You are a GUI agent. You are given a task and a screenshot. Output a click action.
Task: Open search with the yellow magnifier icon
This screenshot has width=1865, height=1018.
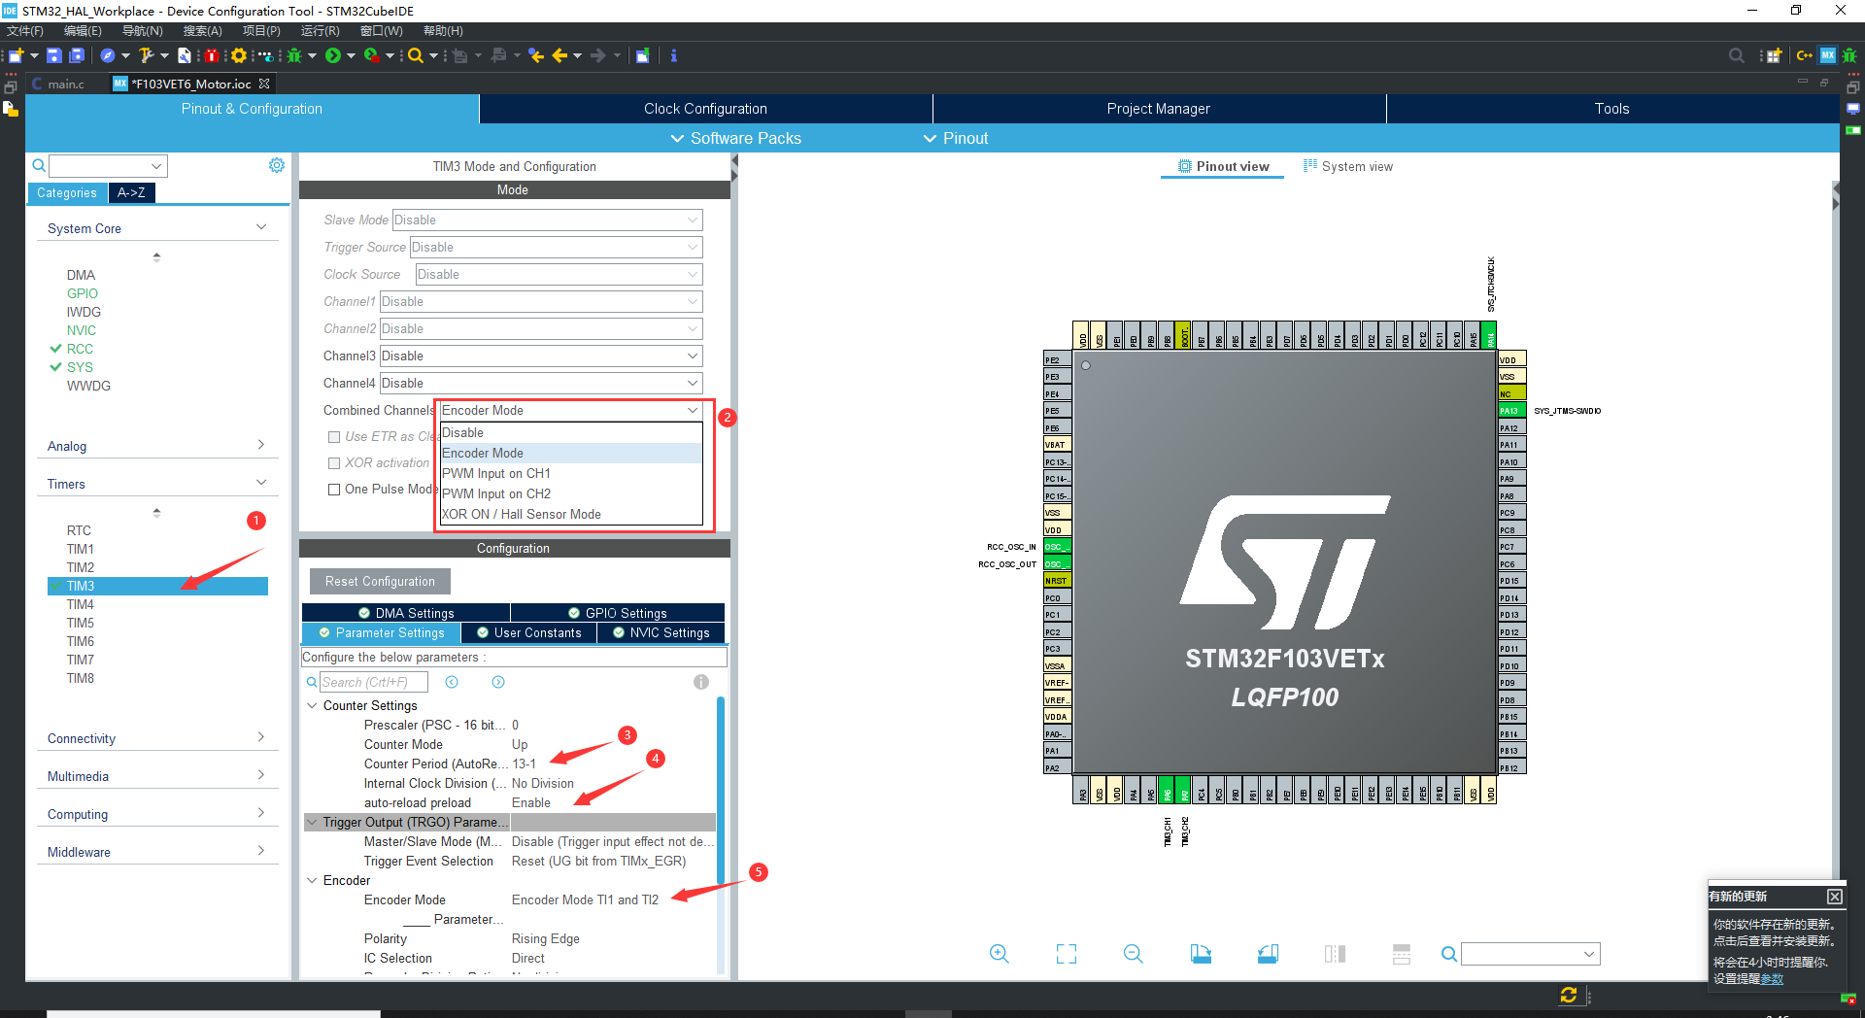coord(416,55)
